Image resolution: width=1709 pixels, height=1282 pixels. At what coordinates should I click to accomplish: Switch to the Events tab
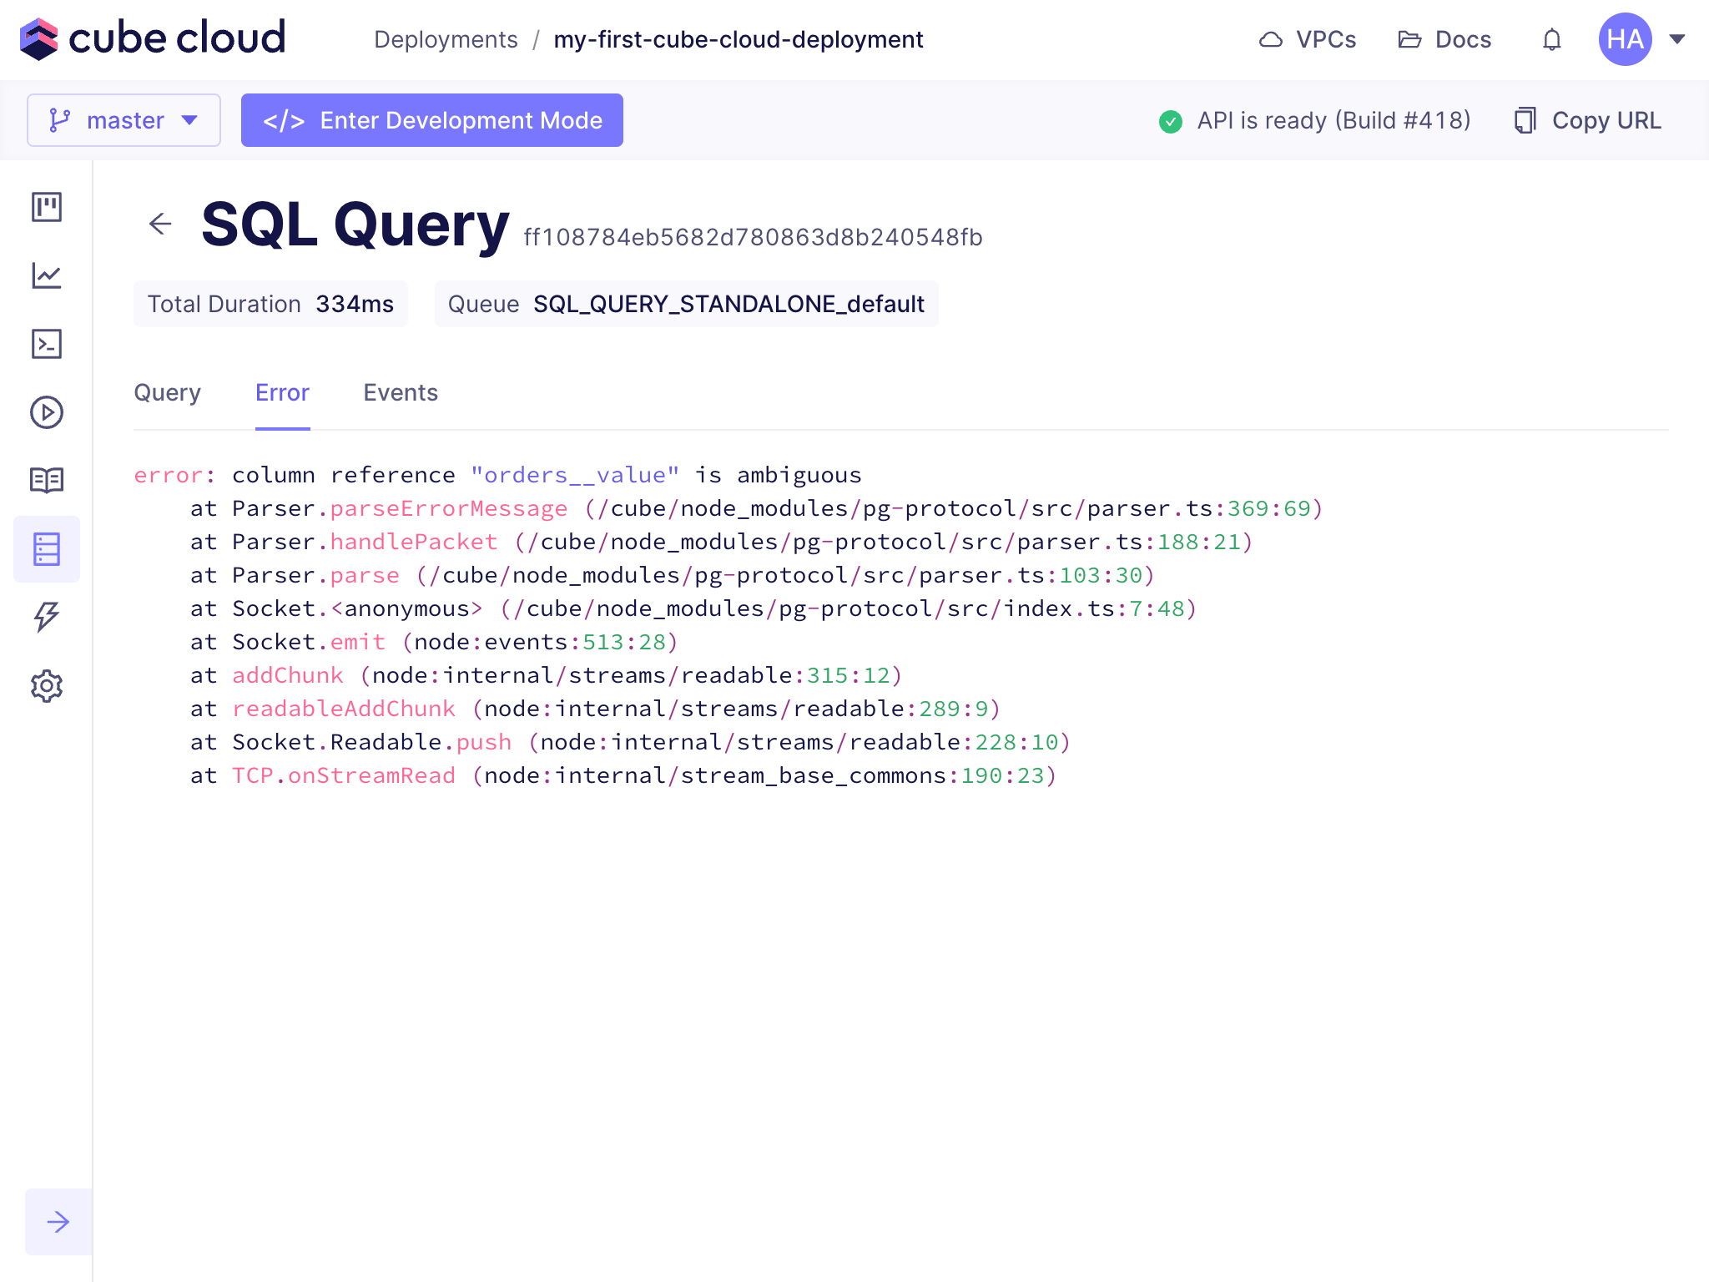401,392
